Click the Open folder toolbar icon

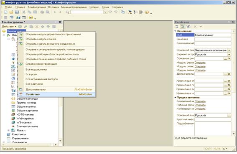11,12
